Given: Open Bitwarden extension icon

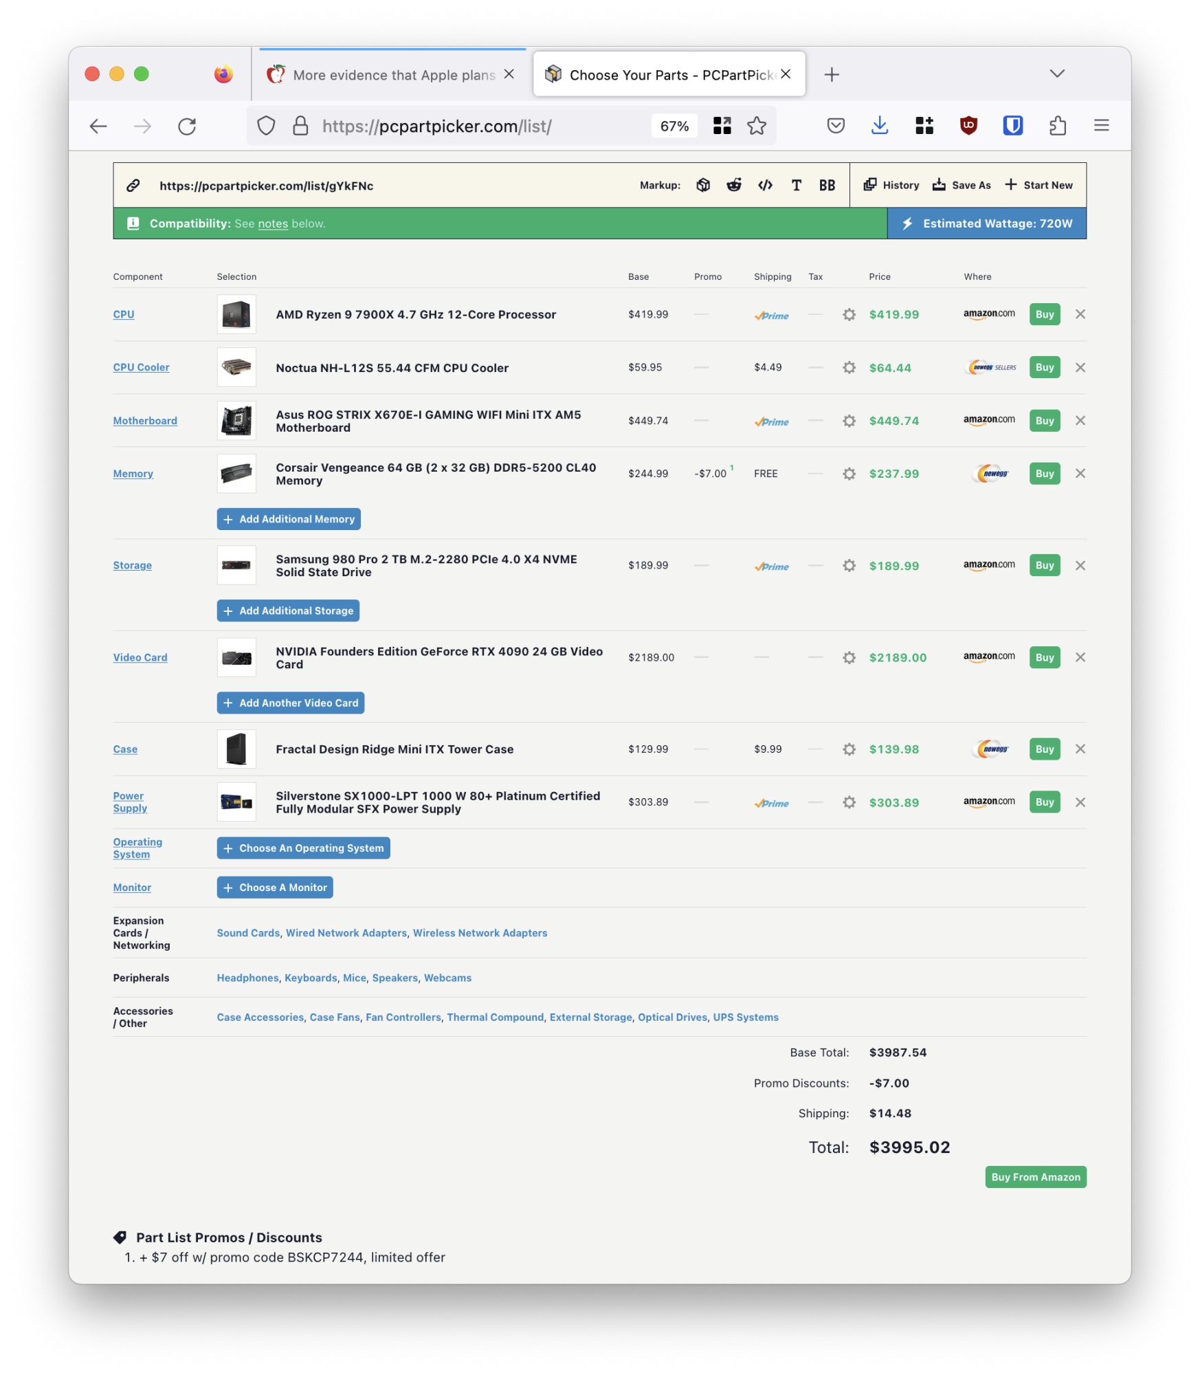Looking at the screenshot, I should click(1012, 126).
